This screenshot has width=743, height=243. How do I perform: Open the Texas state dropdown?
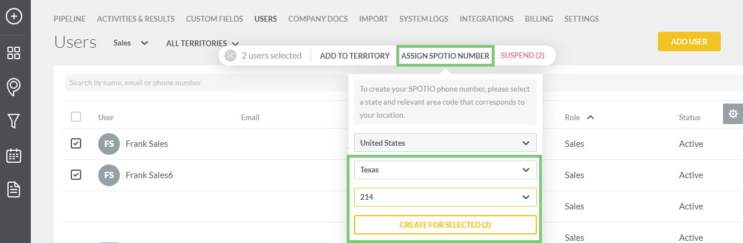(x=445, y=170)
